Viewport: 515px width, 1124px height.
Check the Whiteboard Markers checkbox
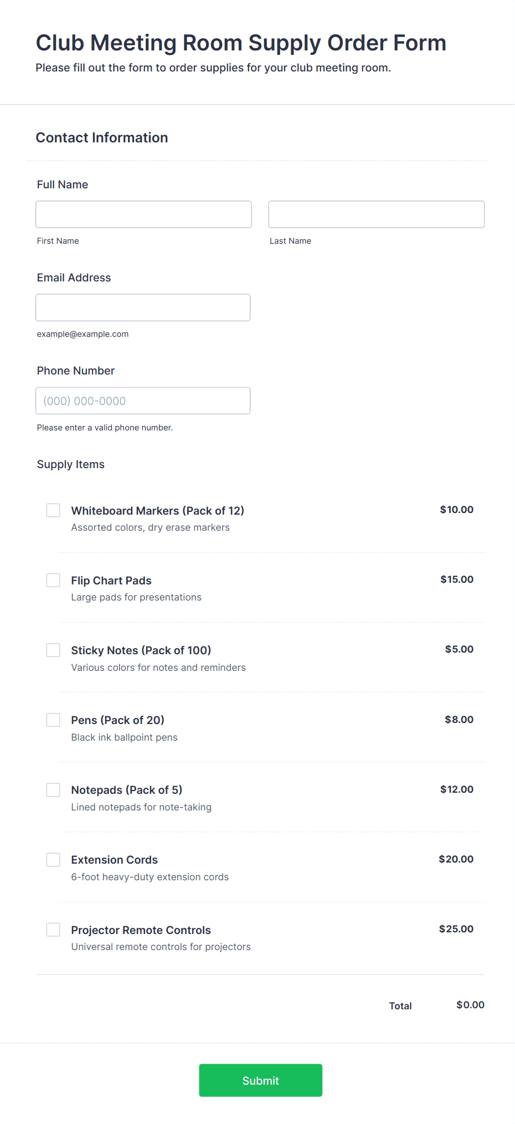[53, 510]
